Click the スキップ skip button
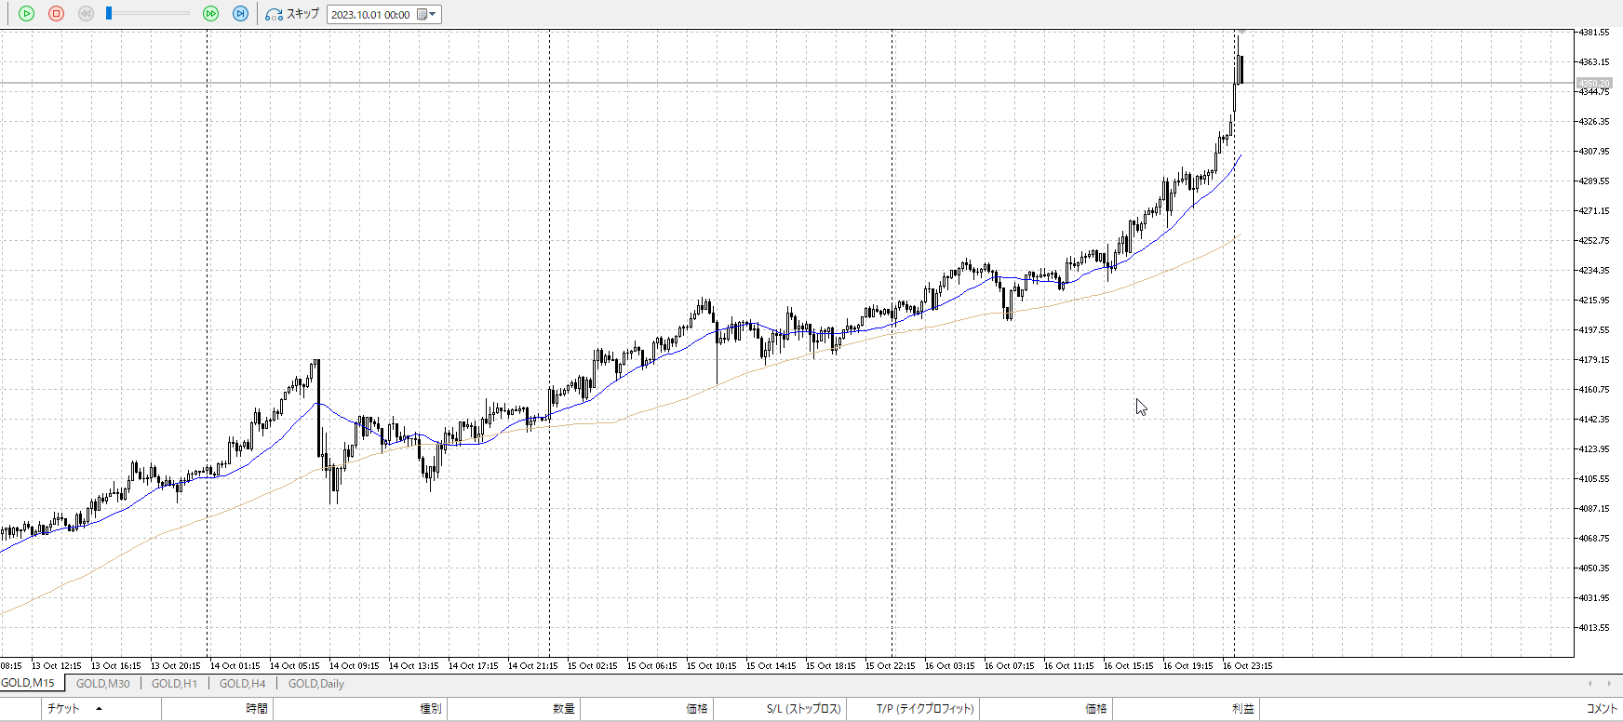The height and width of the screenshot is (722, 1623). [x=292, y=14]
